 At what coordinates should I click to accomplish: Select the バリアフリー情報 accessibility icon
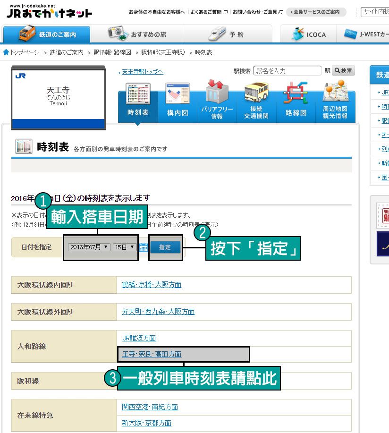coord(217,101)
